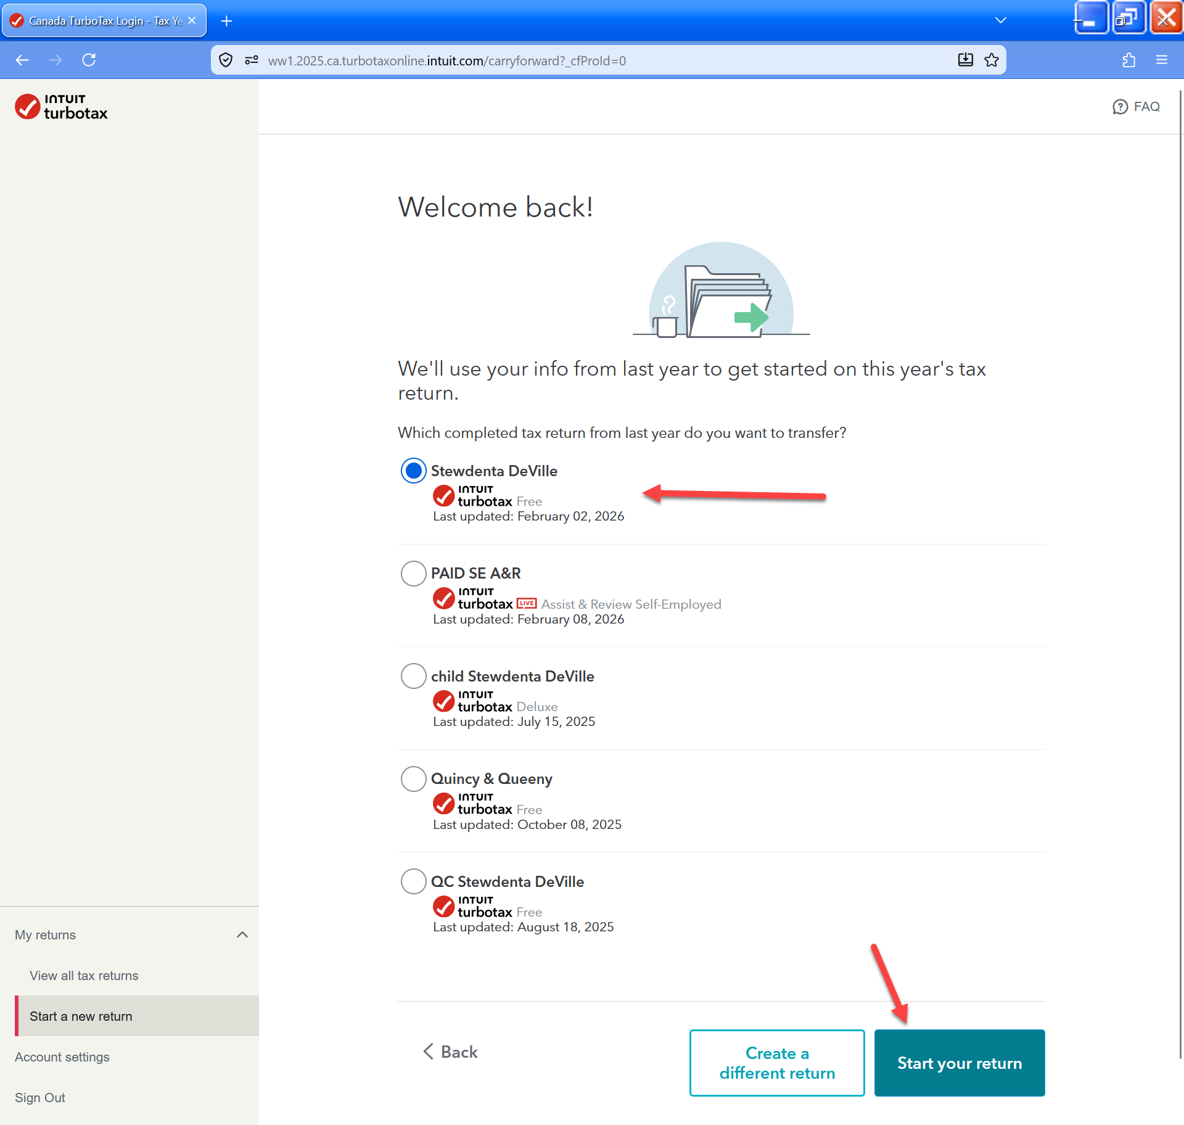
Task: Open the browser hamburger menu
Action: point(1162,60)
